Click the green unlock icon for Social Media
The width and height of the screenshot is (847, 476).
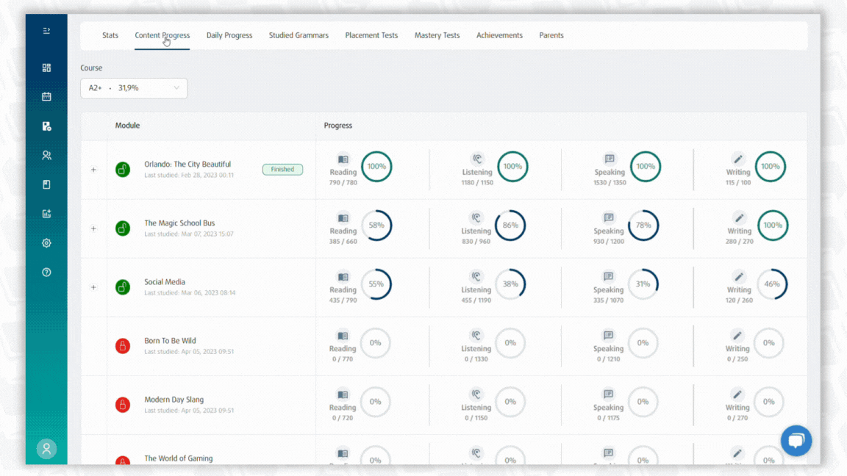point(123,287)
